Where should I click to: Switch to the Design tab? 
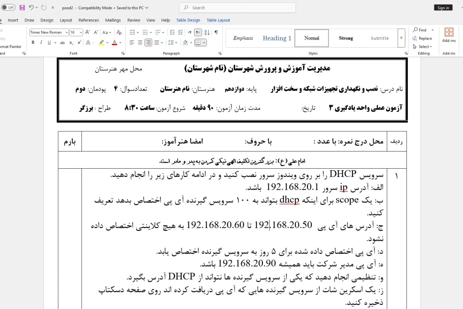[x=47, y=20]
